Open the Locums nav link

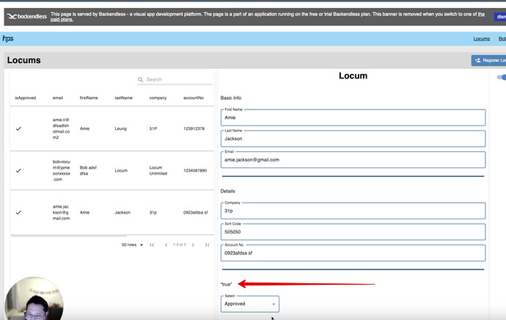482,39
